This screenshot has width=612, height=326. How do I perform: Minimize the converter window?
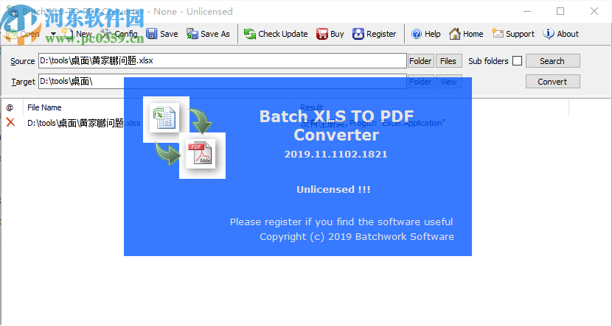pos(527,11)
